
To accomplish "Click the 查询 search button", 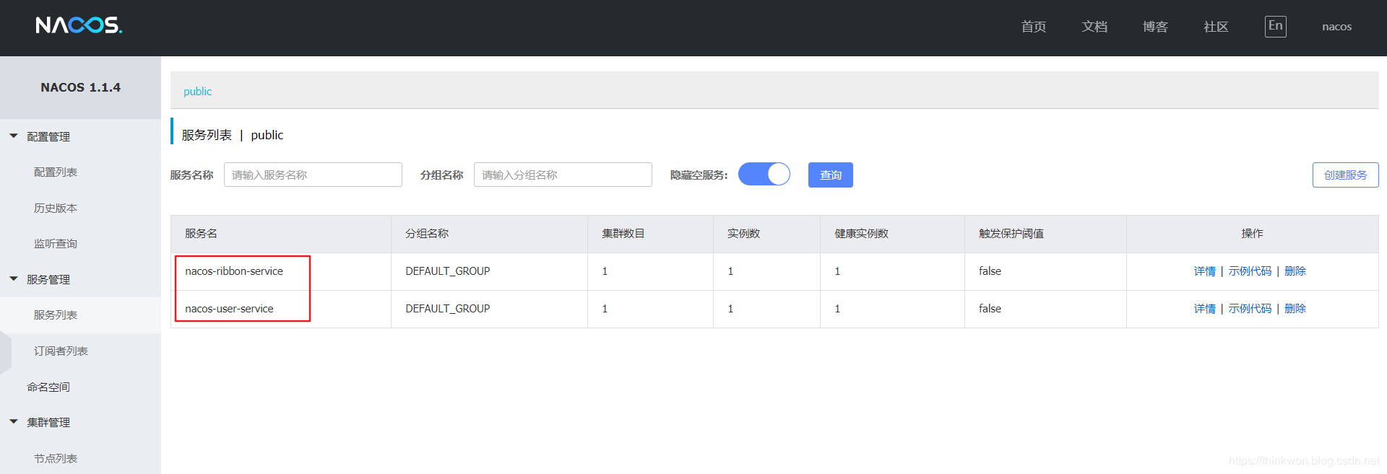I will 830,175.
